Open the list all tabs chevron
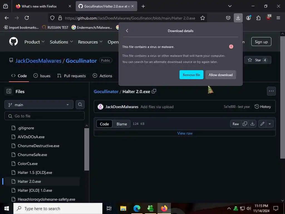 (230, 6)
